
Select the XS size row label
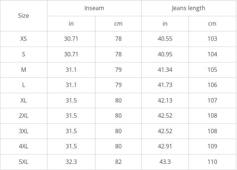pos(24,39)
